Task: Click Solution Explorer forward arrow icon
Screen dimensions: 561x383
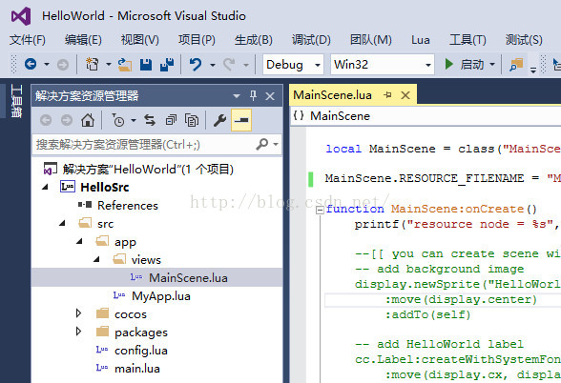Action: (67, 120)
